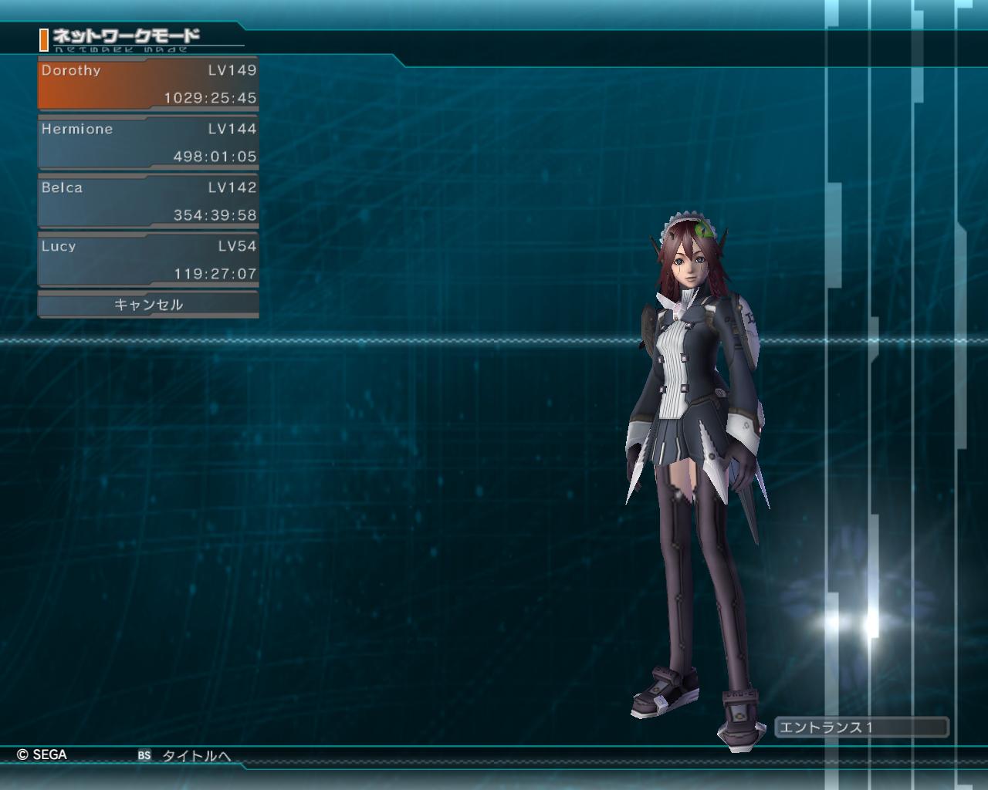Click Hermione's playtime 498:01:05
The height and width of the screenshot is (790, 988).
pyautogui.click(x=215, y=157)
